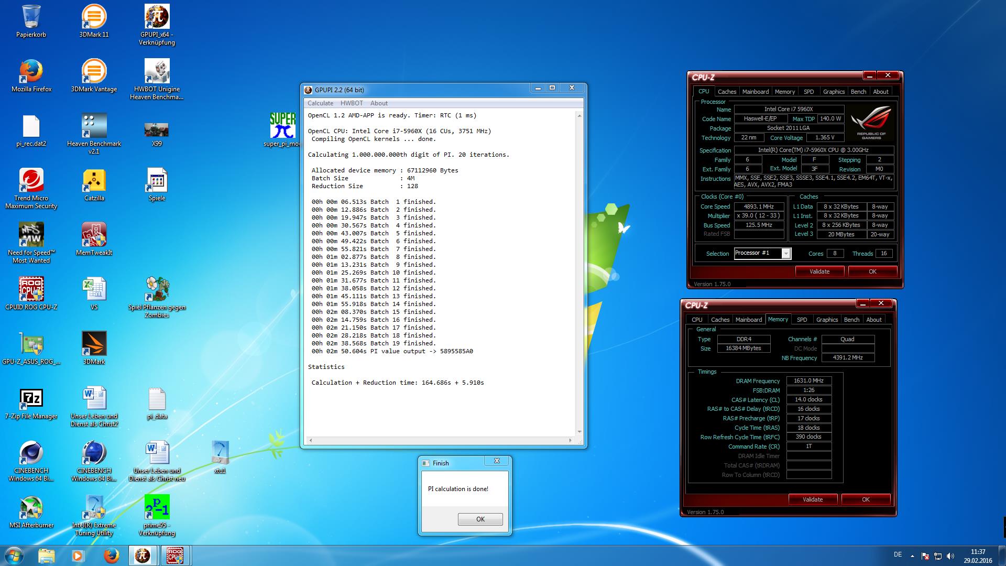
Task: Show hidden system tray icons arrow
Action: [x=912, y=556]
